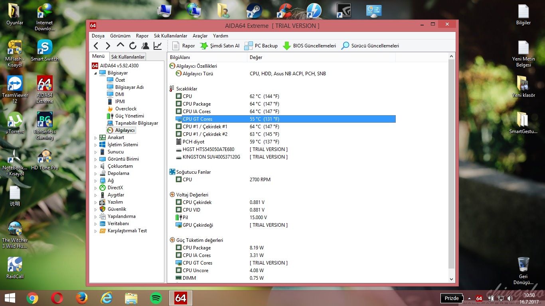Open Spotify from the taskbar
545x306 pixels.
[156, 298]
